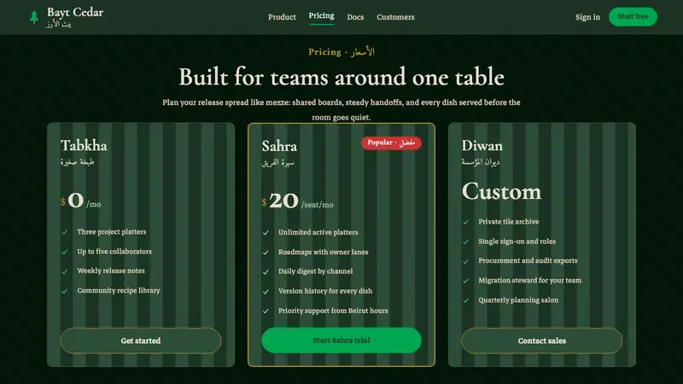The image size is (683, 384).
Task: Click Arabic subtitle under Diwan title
Action: 481,162
